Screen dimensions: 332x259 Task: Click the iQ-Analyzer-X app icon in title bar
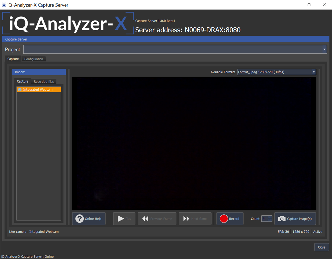click(4, 5)
